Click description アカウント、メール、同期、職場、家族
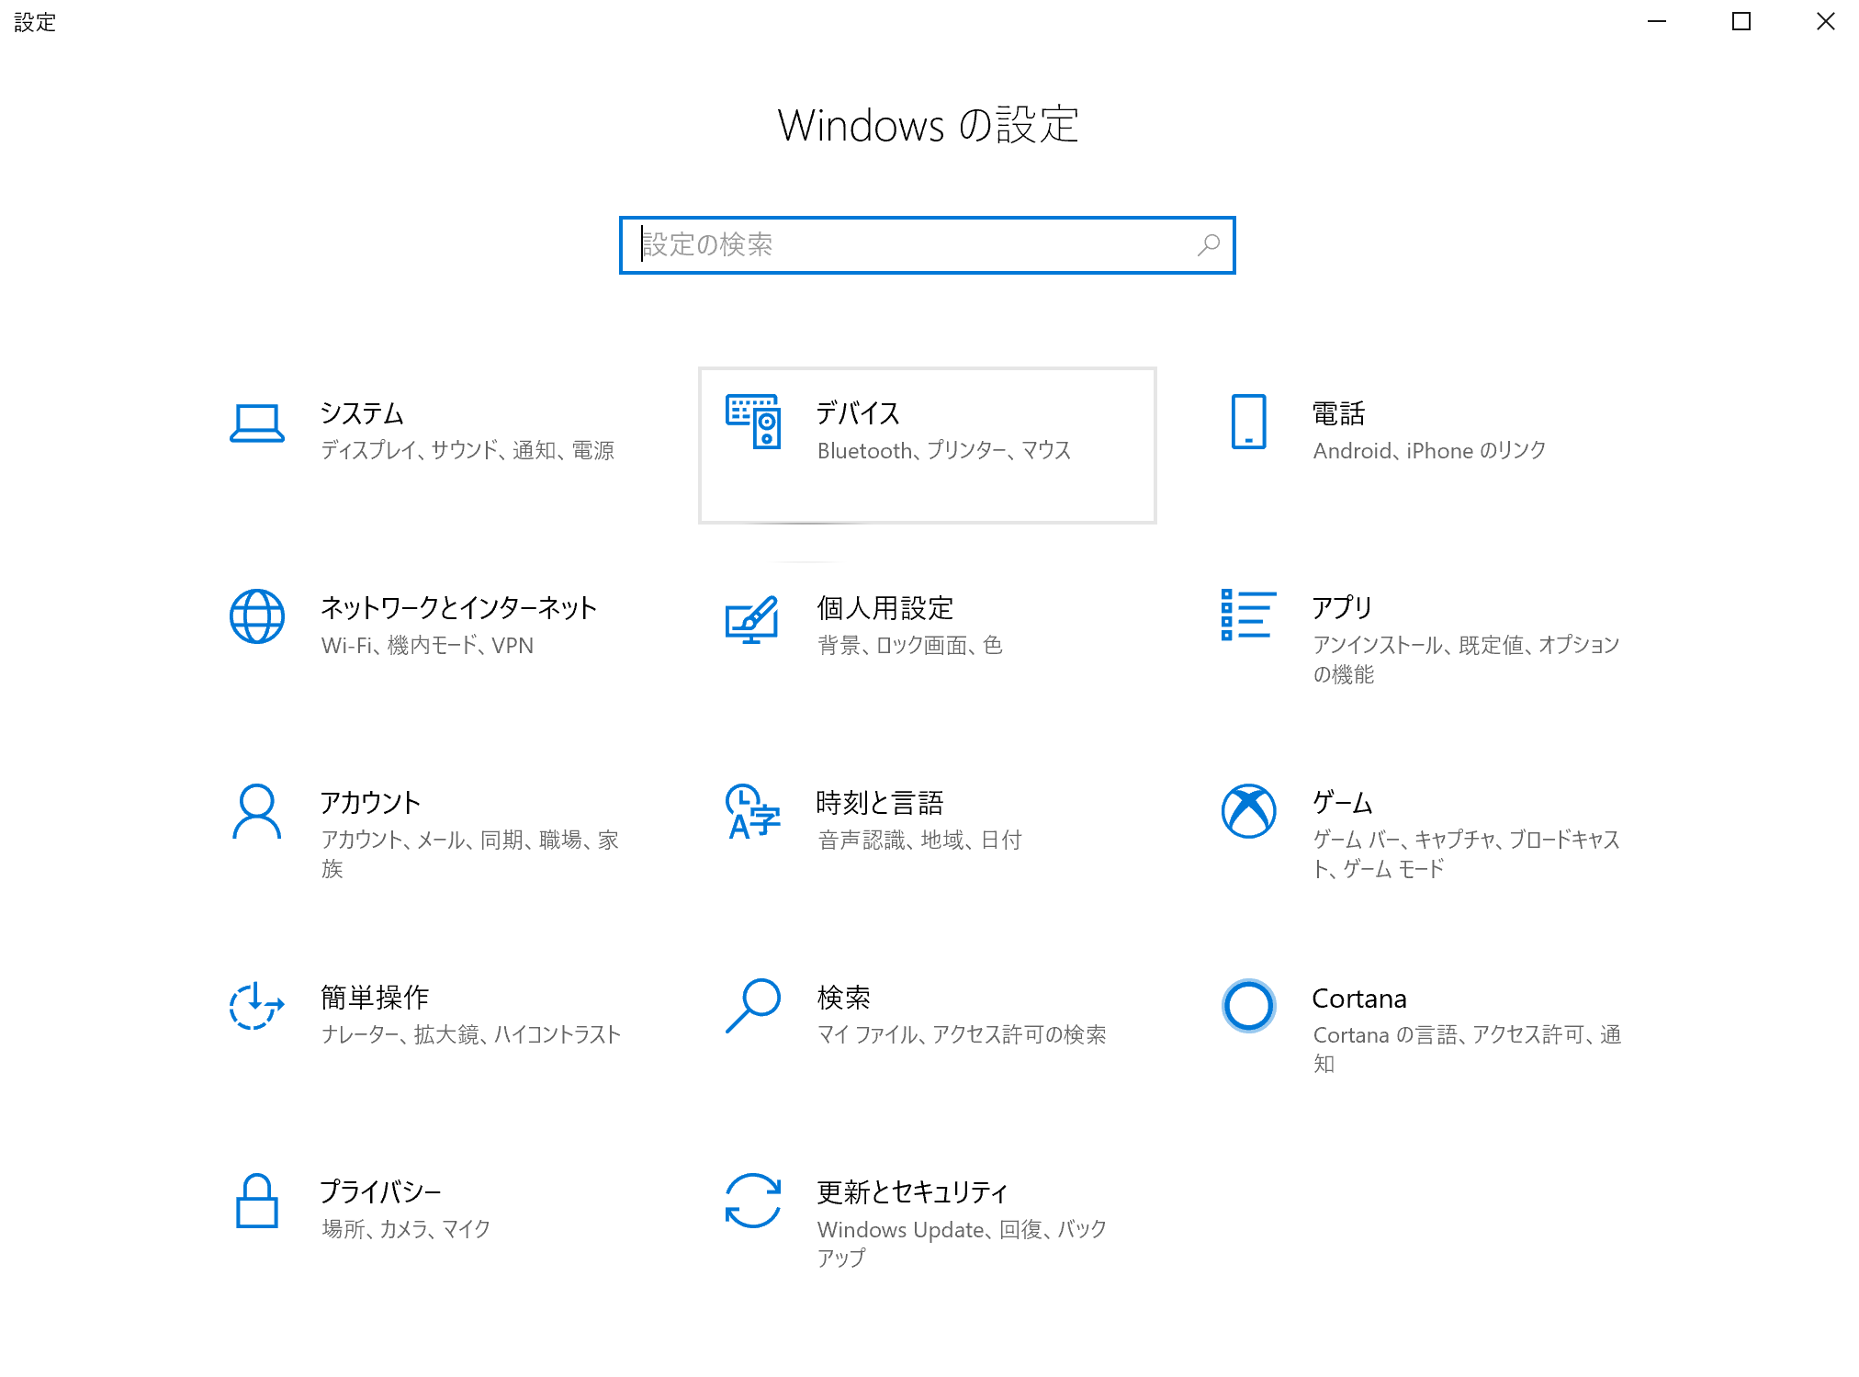The width and height of the screenshot is (1859, 1377). [470, 854]
